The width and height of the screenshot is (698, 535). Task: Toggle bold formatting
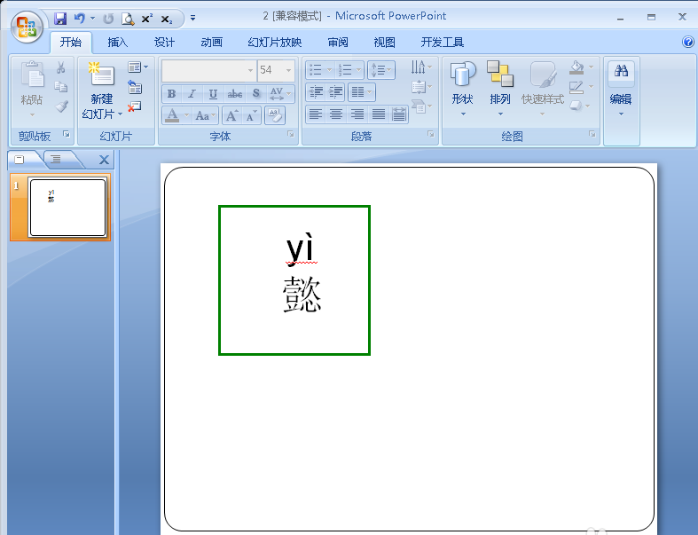pyautogui.click(x=171, y=94)
